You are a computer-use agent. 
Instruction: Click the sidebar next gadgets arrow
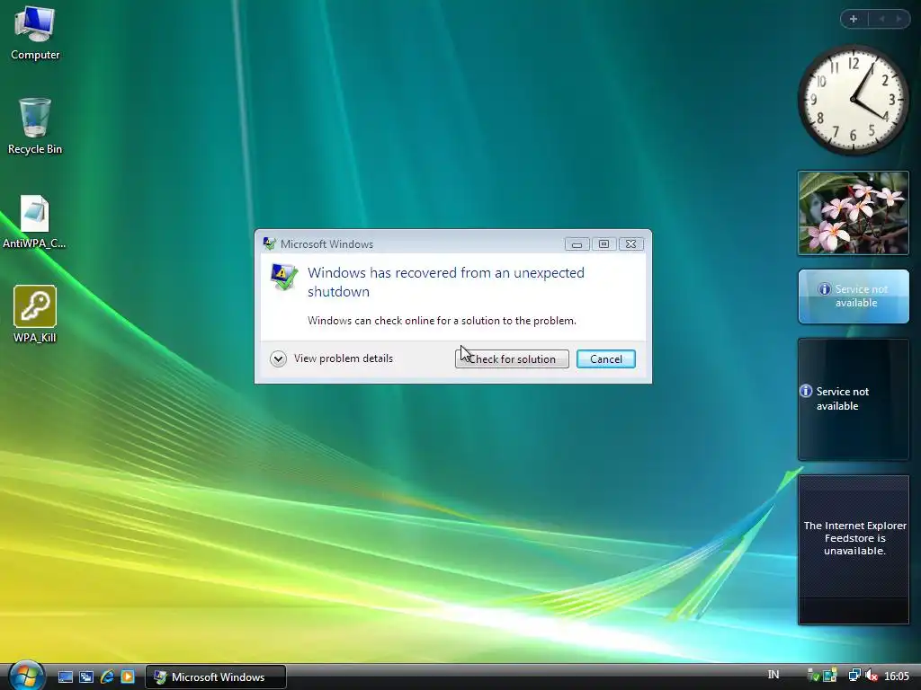(899, 19)
